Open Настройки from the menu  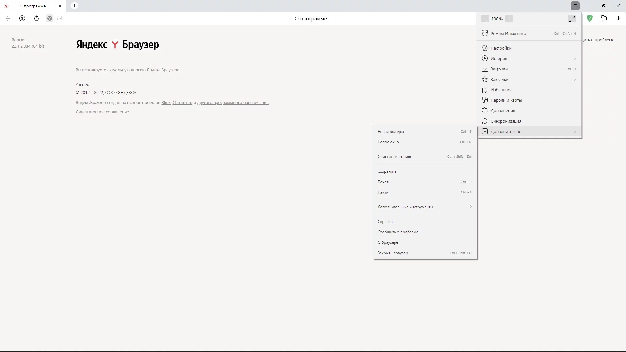529,48
